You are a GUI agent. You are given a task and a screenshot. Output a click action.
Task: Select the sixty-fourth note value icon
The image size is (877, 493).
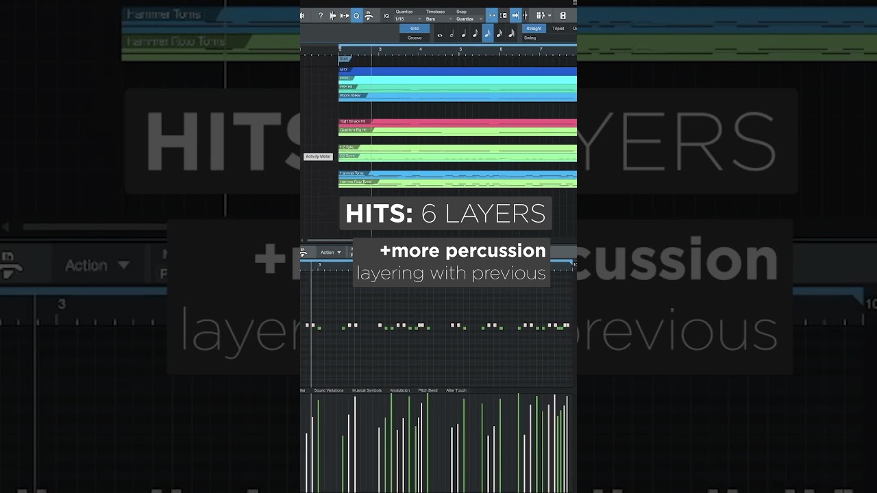pyautogui.click(x=512, y=34)
